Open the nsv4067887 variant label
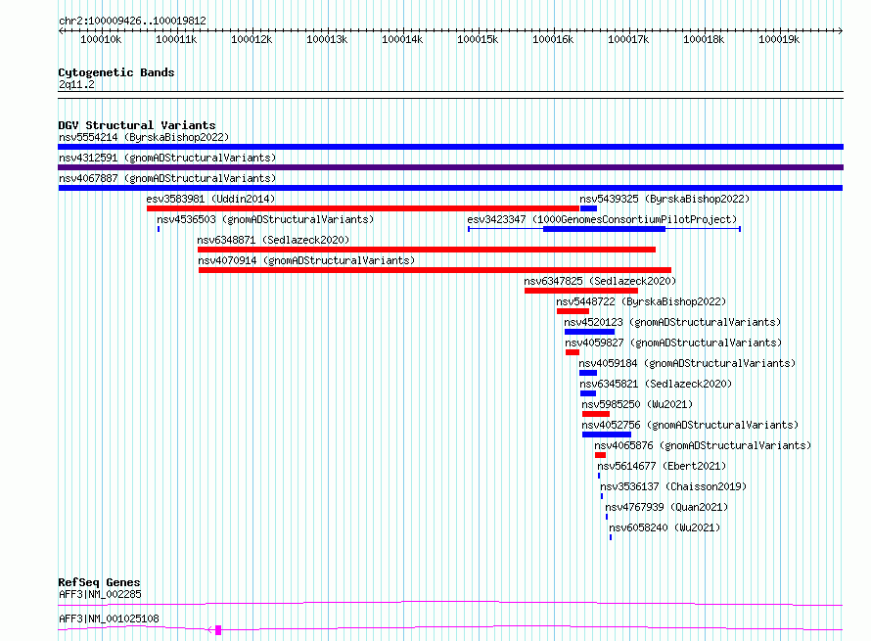871x641 pixels. coord(167,178)
